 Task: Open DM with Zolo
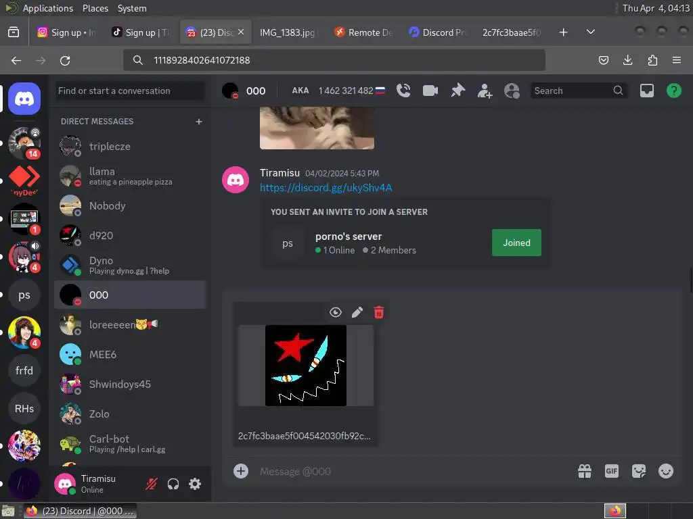(130, 414)
